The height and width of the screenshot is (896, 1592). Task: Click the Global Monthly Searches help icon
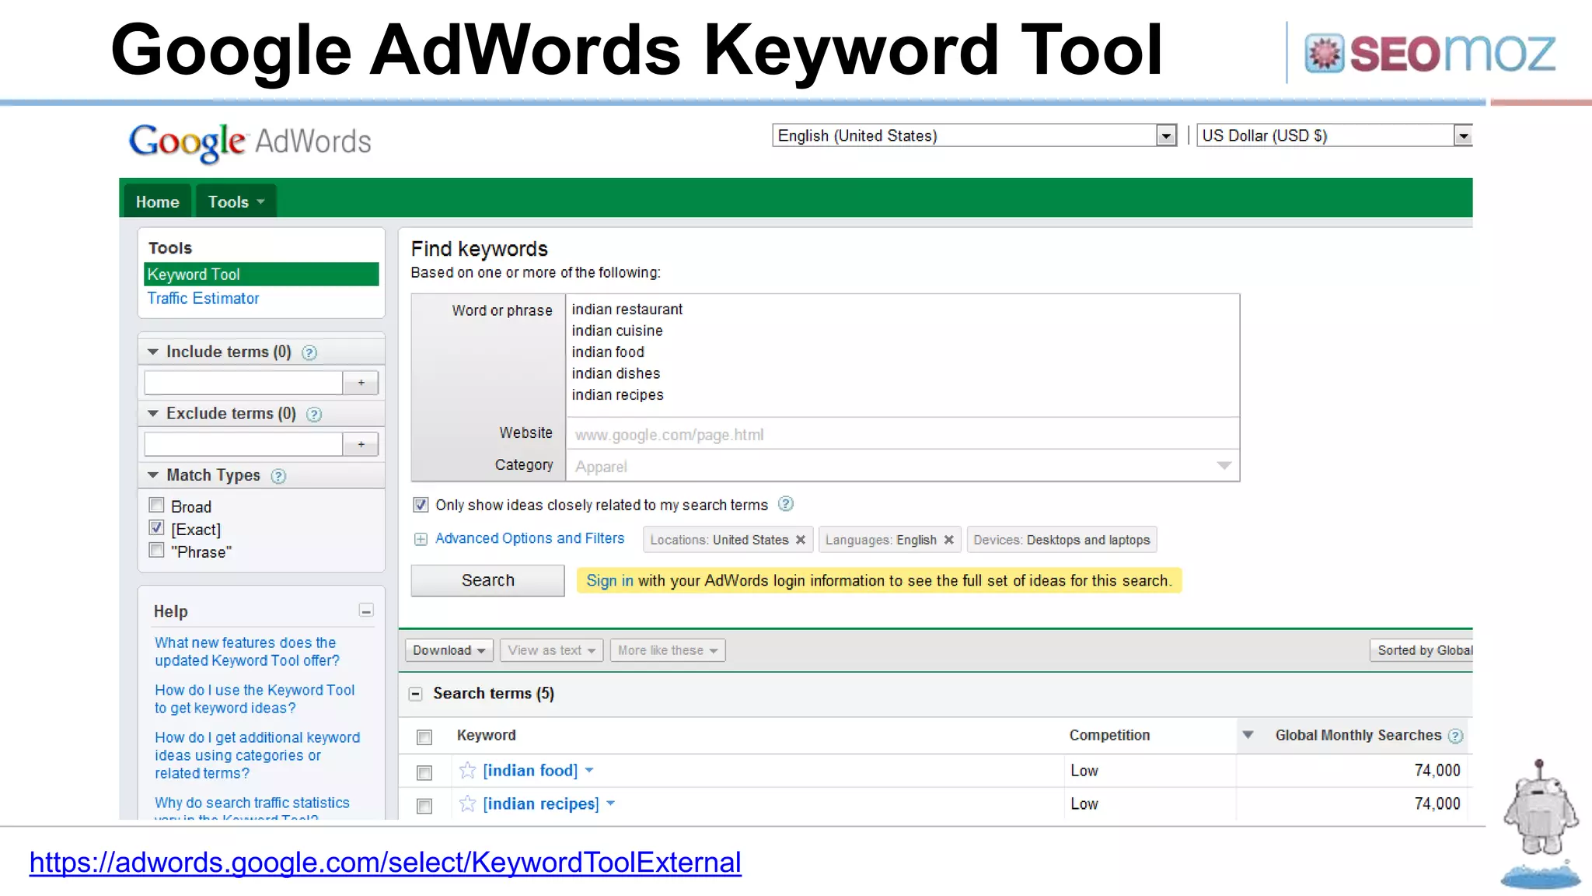point(1456,736)
